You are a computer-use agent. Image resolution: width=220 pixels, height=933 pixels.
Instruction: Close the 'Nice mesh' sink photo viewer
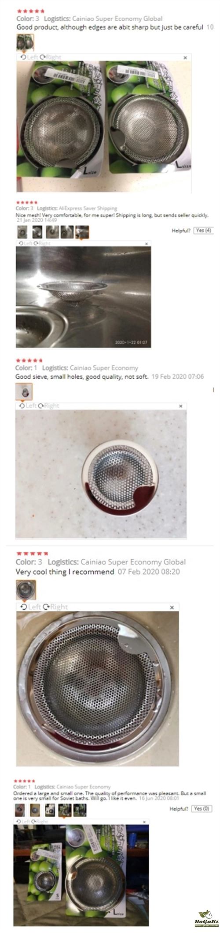(x=147, y=243)
